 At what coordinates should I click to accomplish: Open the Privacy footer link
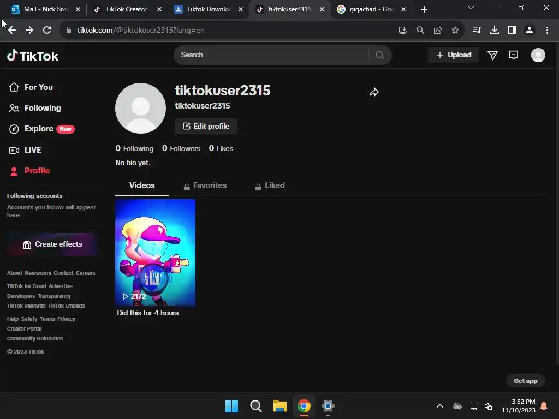tap(66, 319)
